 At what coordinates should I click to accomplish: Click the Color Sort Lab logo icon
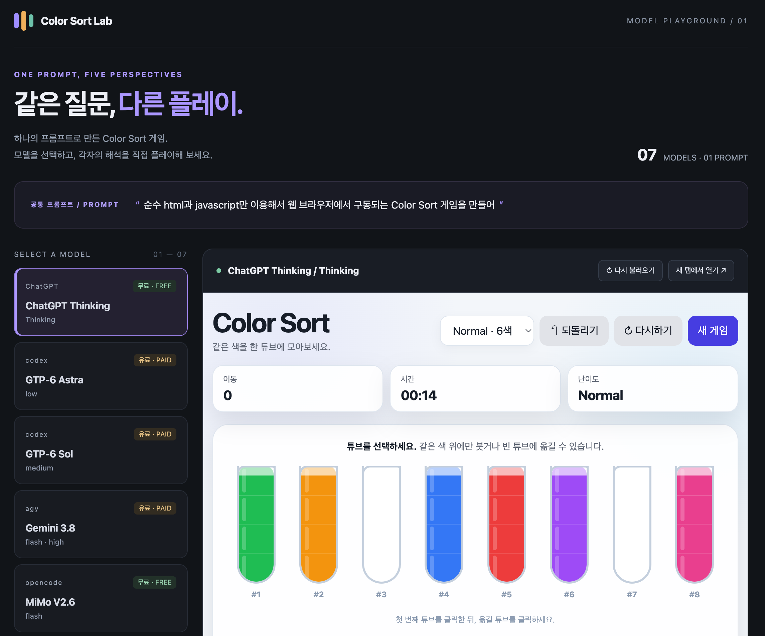(24, 21)
